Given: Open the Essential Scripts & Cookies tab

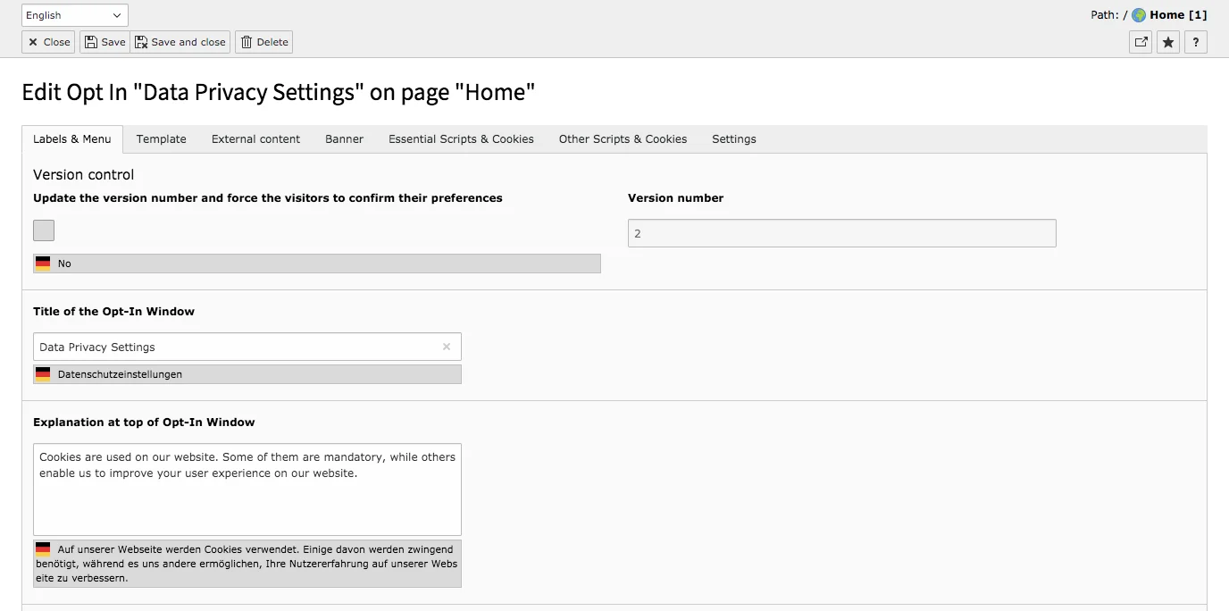Looking at the screenshot, I should pyautogui.click(x=460, y=139).
